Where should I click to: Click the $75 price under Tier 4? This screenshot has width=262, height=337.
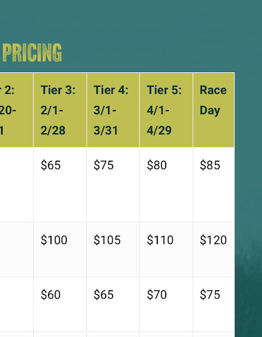(104, 165)
